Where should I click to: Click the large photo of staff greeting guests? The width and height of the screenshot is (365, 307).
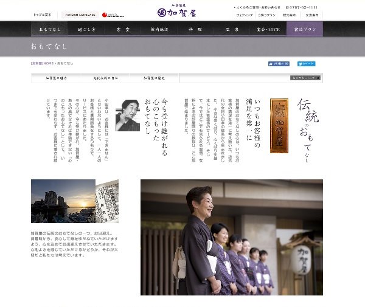[x=231, y=237]
